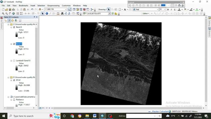This screenshot has height=119, width=211.
Task: Collapse the BT.tif layer legend
Action: point(11,80)
